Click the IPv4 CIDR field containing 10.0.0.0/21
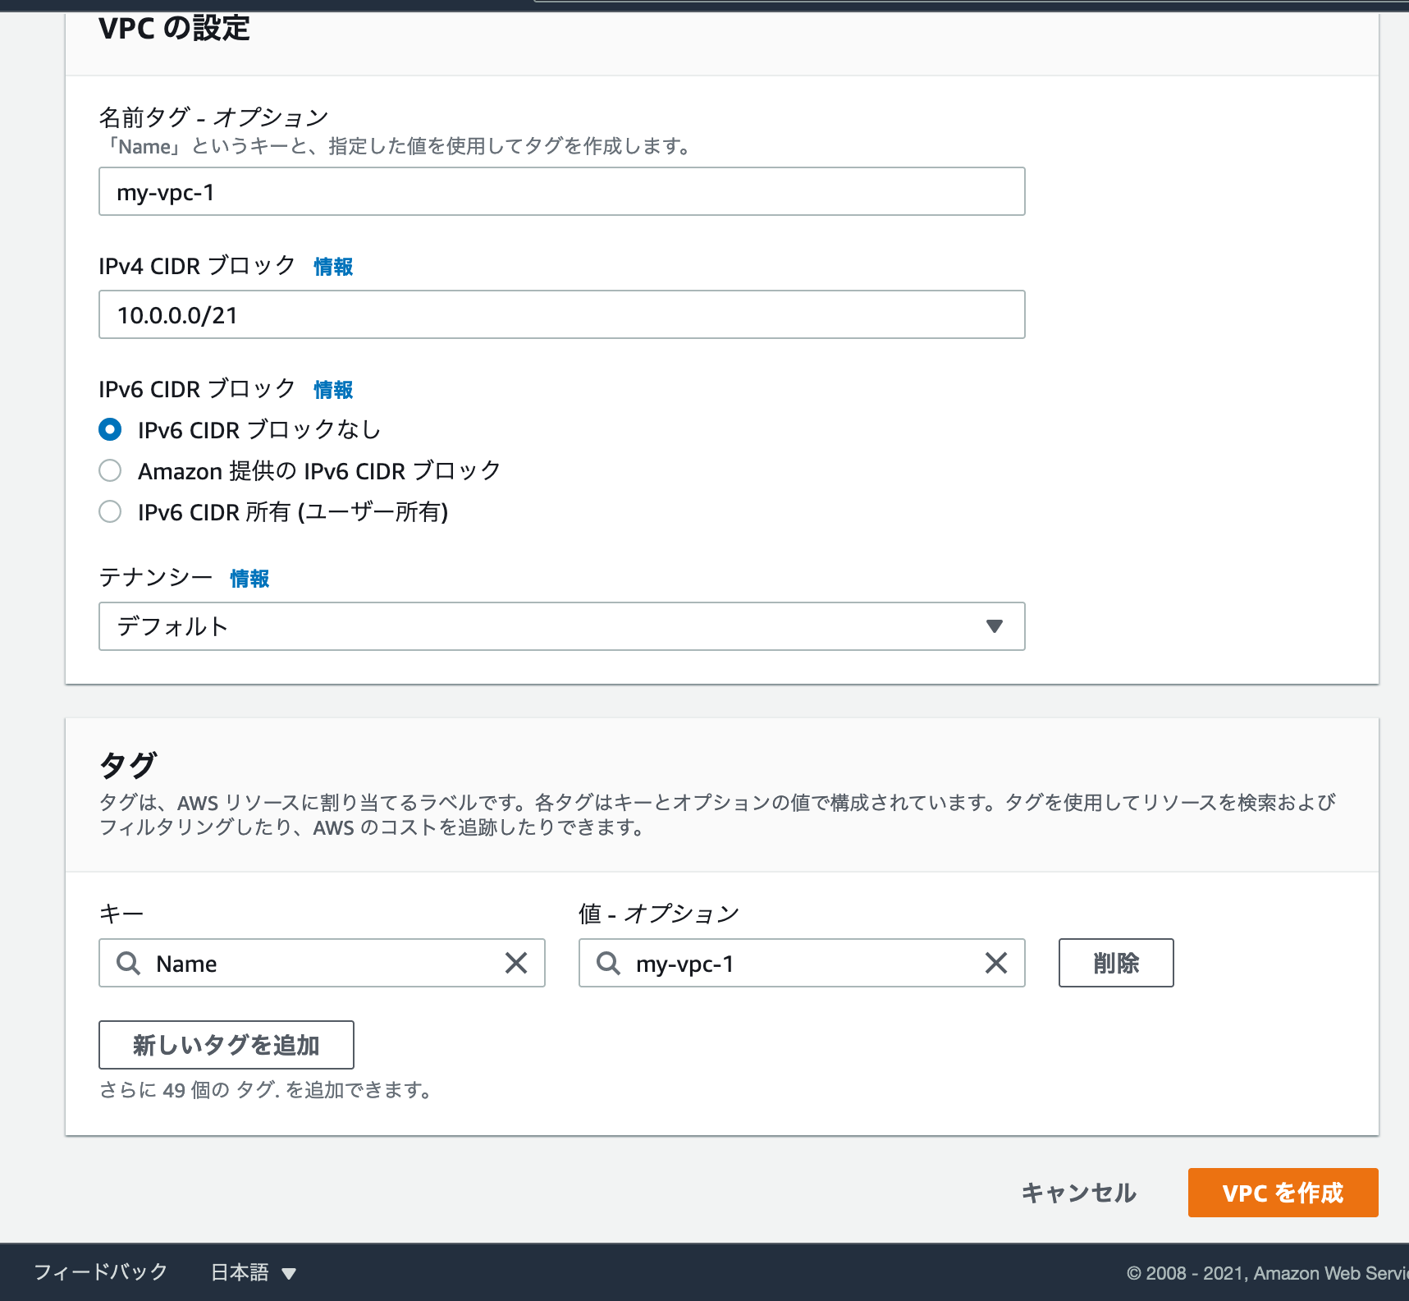 [x=561, y=314]
